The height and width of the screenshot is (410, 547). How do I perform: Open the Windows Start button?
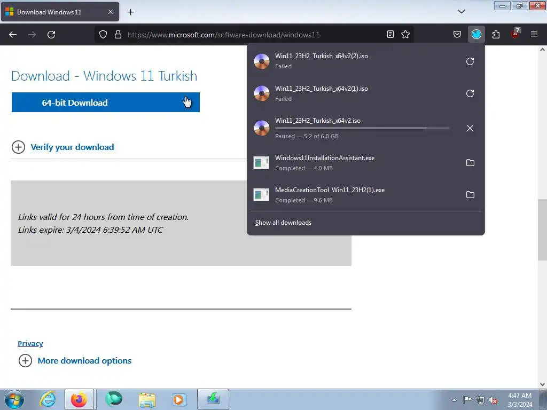[14, 399]
